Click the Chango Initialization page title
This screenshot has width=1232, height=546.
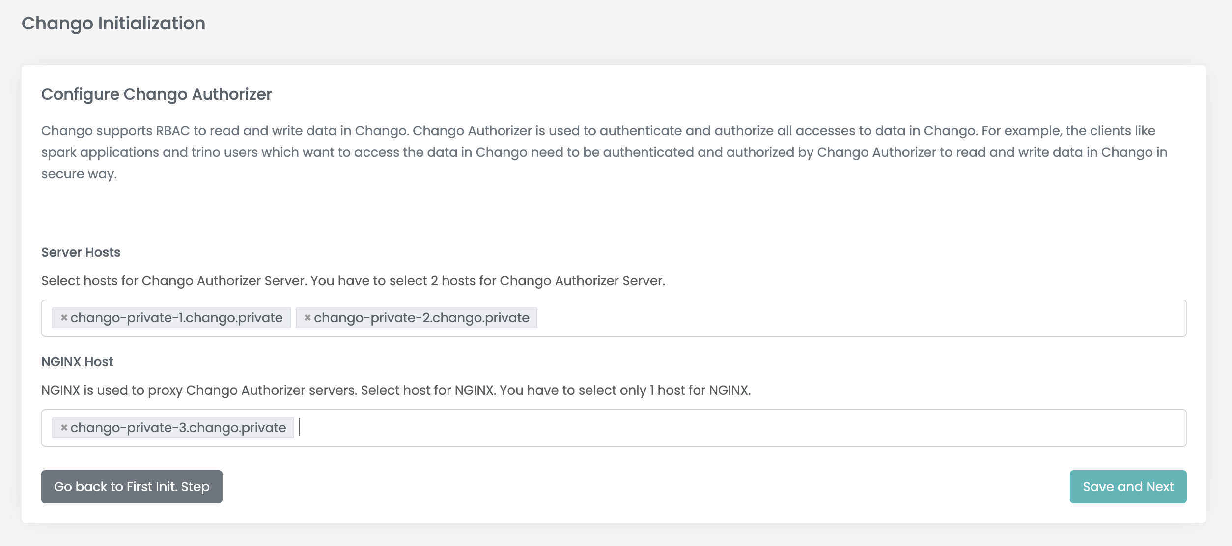tap(113, 23)
